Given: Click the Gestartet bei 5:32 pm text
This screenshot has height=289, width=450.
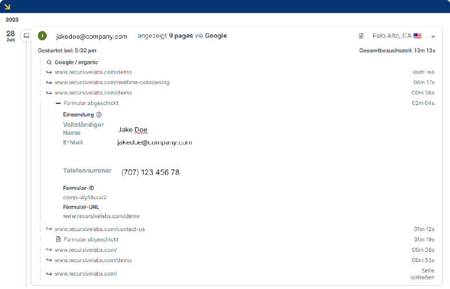Looking at the screenshot, I should [67, 51].
